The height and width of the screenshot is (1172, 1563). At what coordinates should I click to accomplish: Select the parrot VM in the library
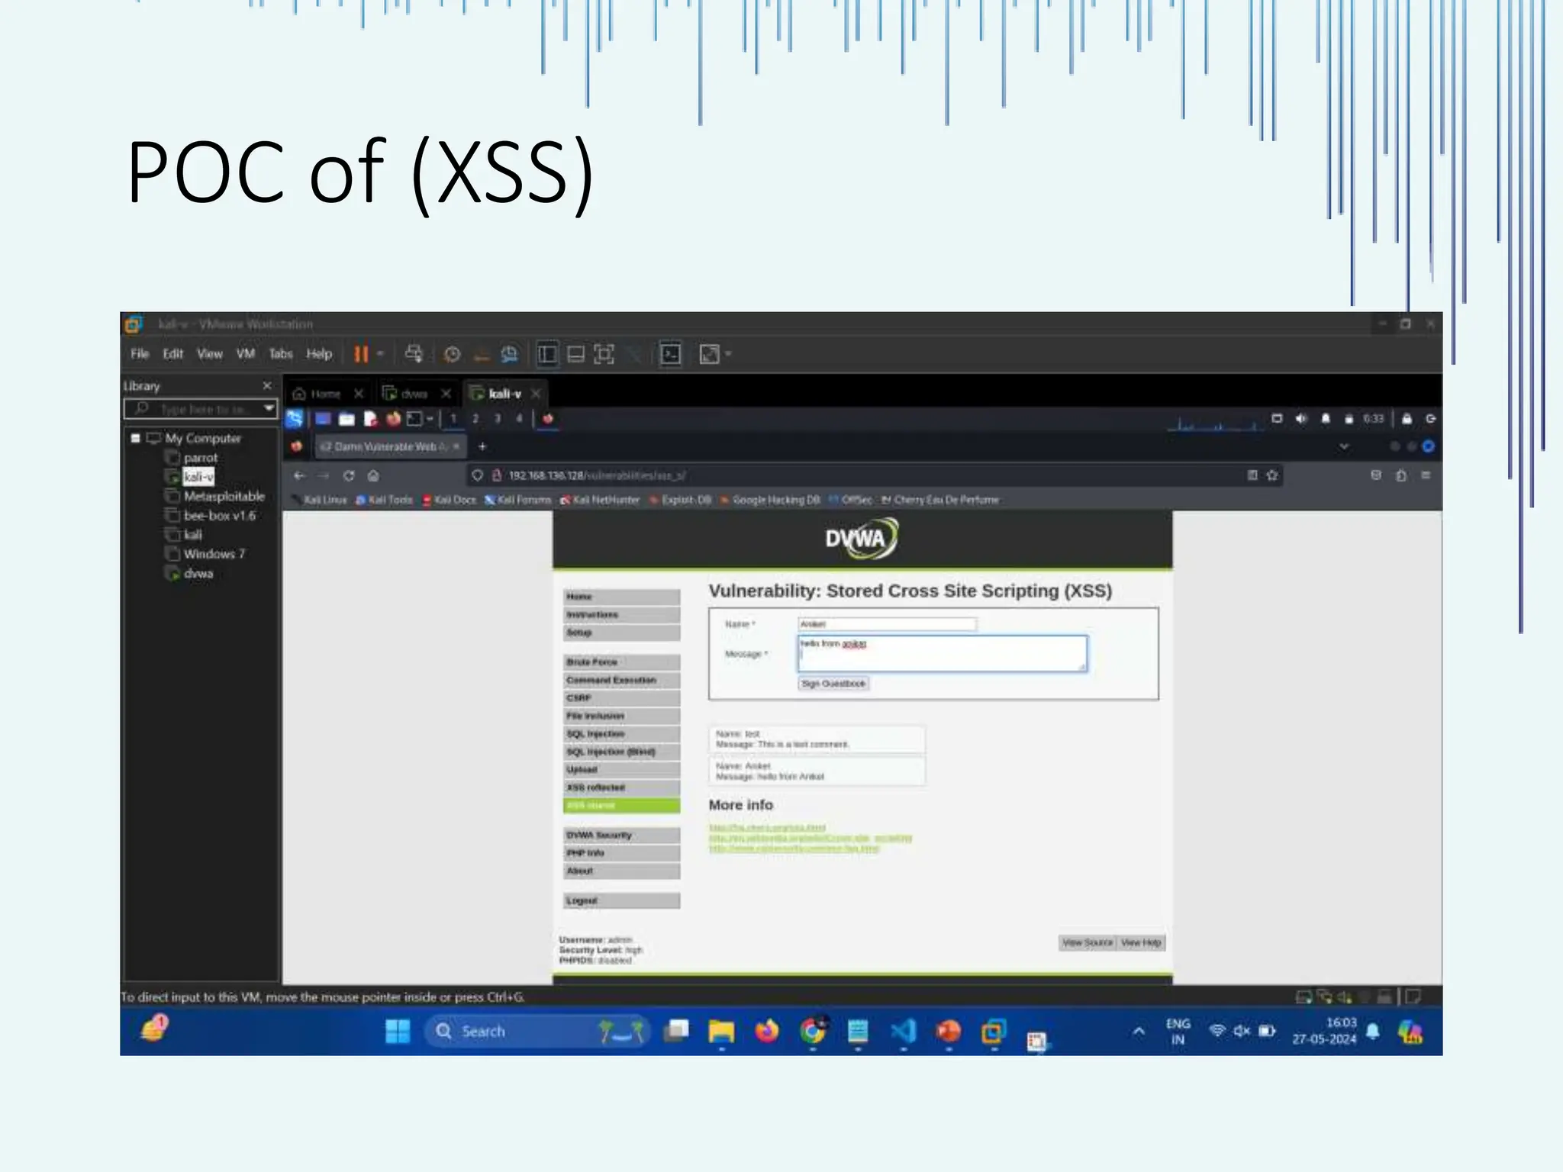(x=201, y=458)
